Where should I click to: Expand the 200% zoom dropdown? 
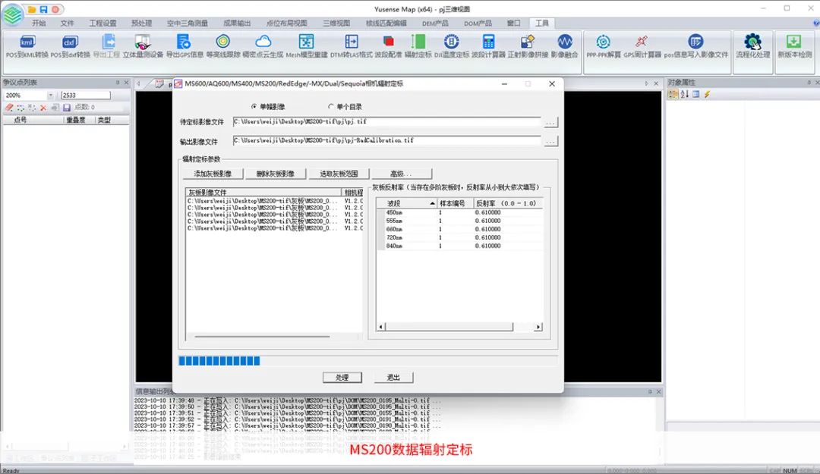click(50, 96)
